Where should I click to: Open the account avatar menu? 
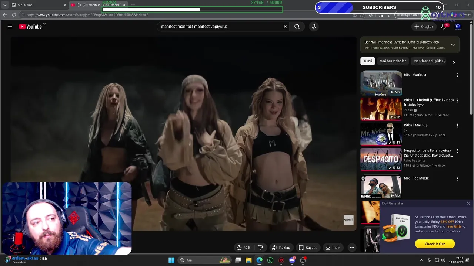point(458,27)
